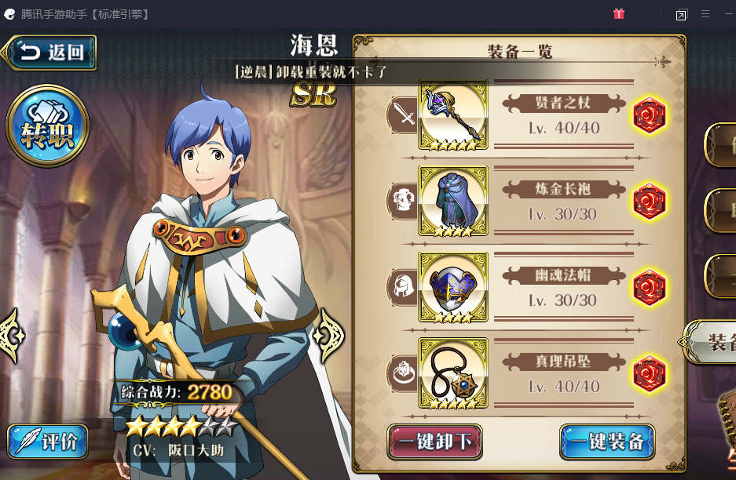Select the 贤者之杖 staff equipment icon
Image resolution: width=736 pixels, height=480 pixels.
[453, 115]
